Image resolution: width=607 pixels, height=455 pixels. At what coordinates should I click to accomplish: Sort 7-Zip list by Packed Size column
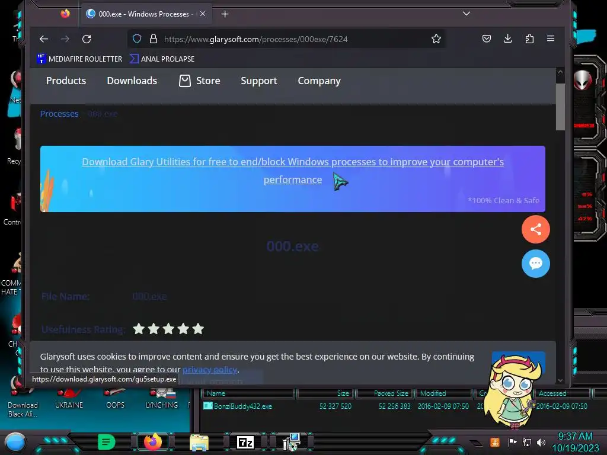pyautogui.click(x=385, y=393)
